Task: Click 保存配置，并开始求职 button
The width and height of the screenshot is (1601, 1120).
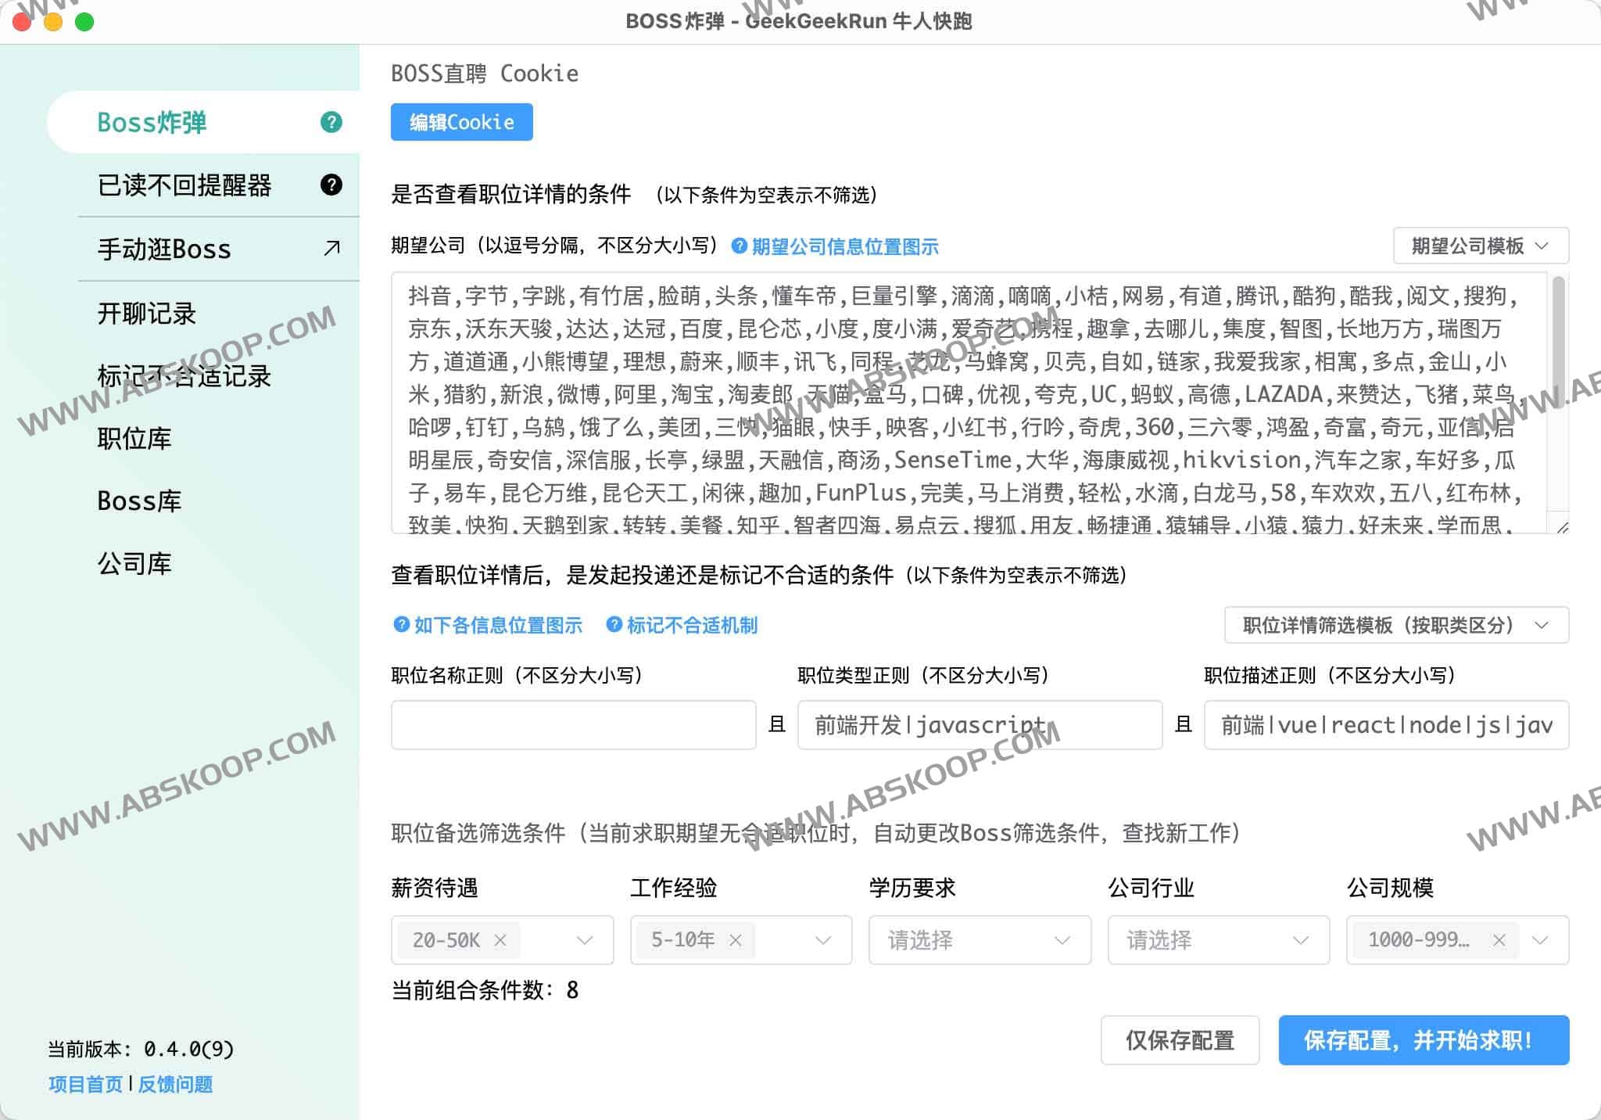Action: click(1423, 1040)
